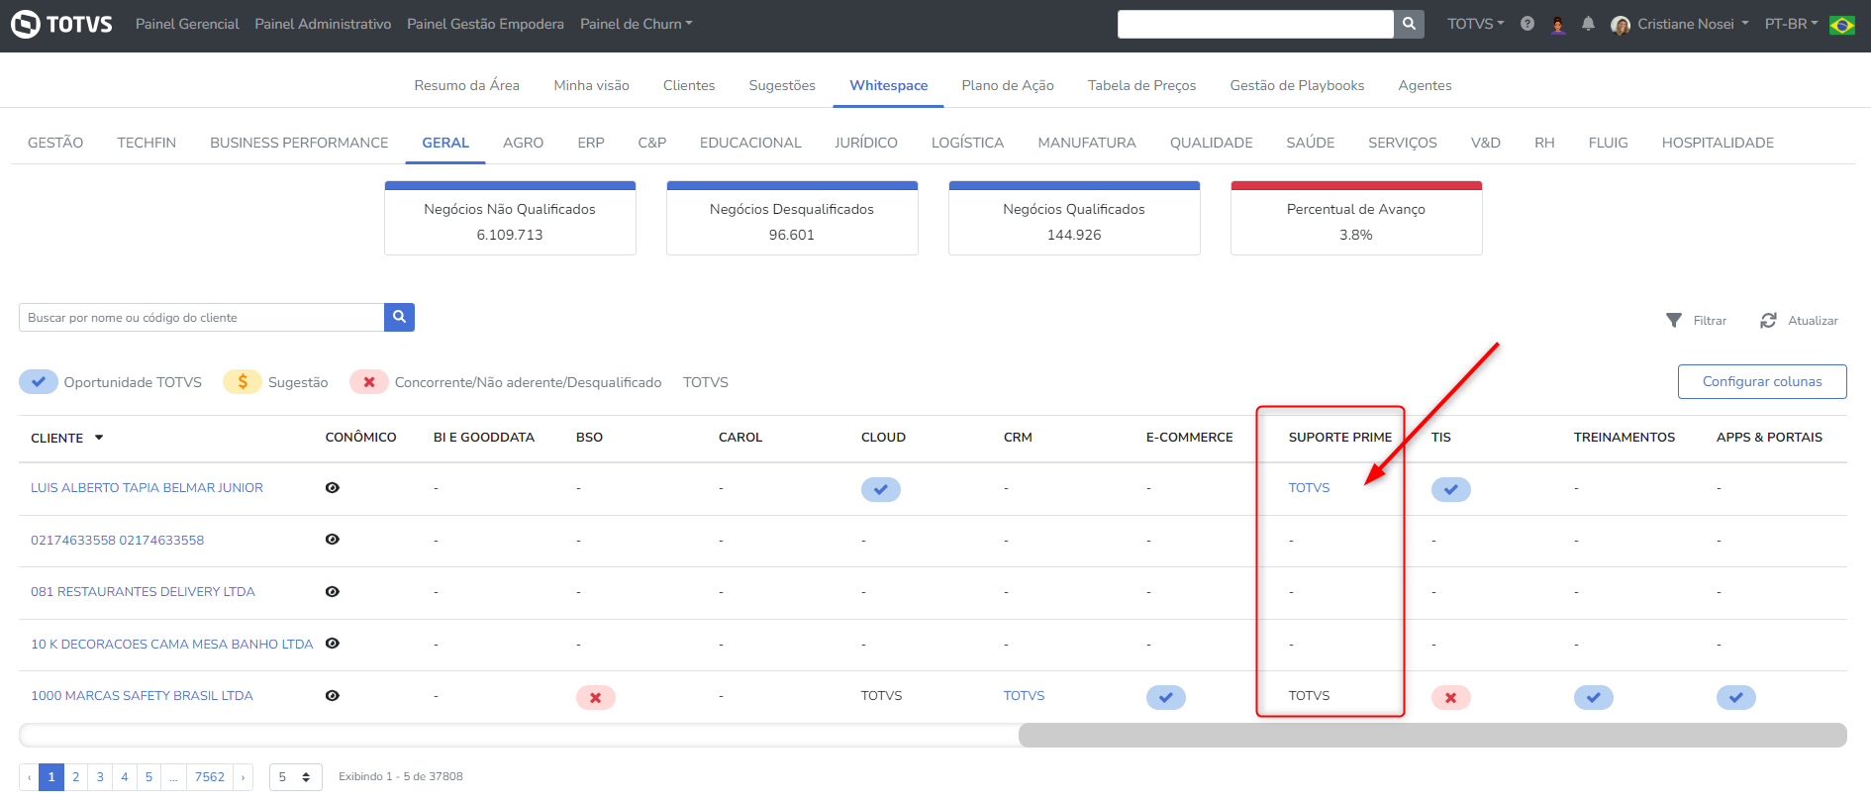The image size is (1871, 802).
Task: Go to page 5 of results
Action: 148,777
